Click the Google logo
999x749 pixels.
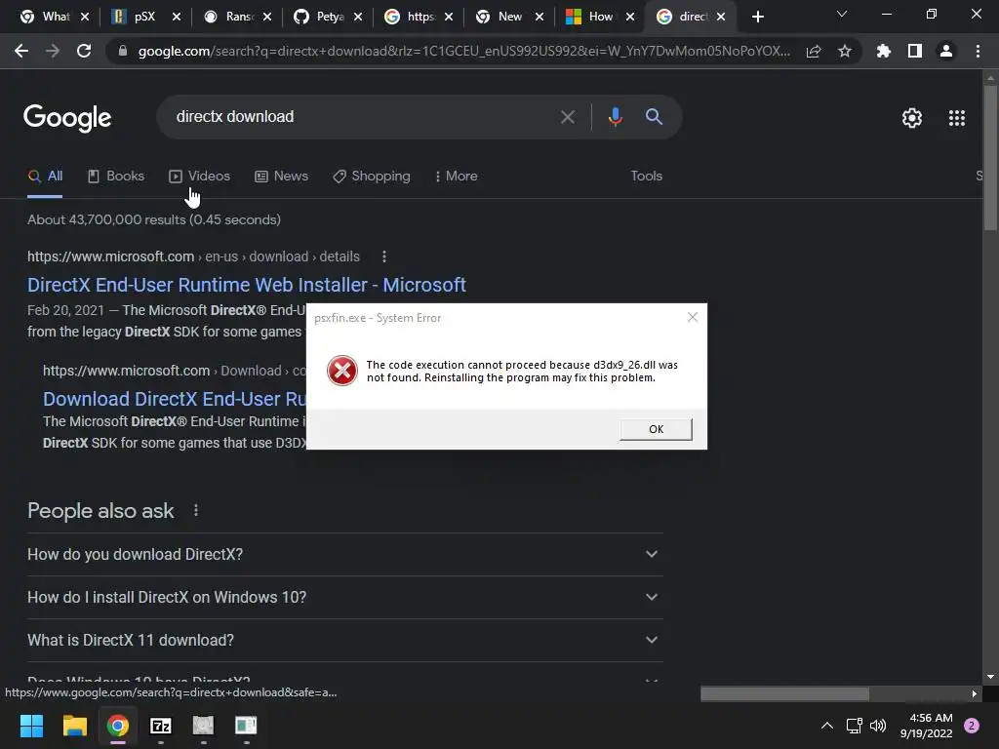67,118
